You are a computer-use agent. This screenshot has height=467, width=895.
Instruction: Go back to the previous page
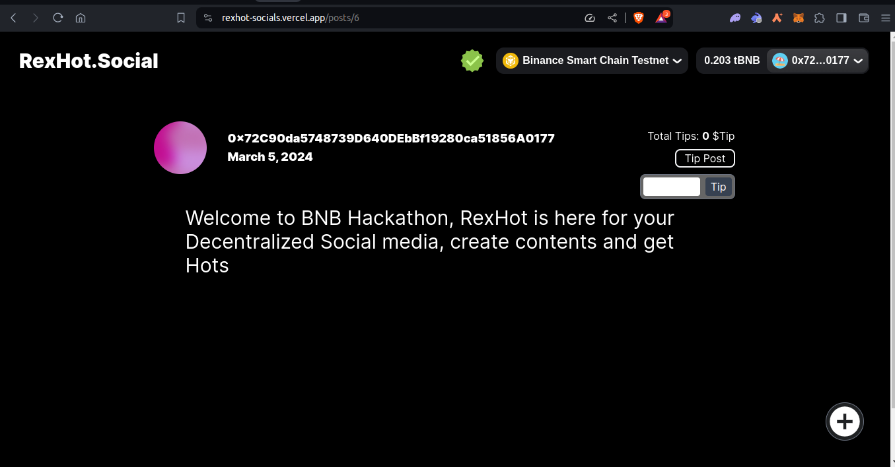13,18
